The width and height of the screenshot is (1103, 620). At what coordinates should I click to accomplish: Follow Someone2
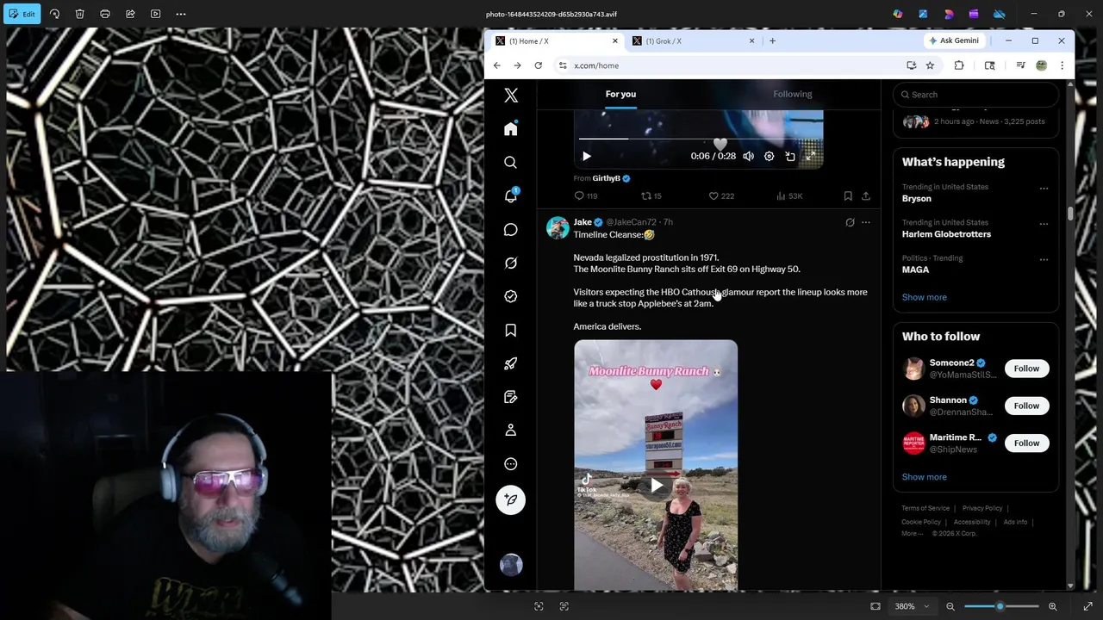1026,369
